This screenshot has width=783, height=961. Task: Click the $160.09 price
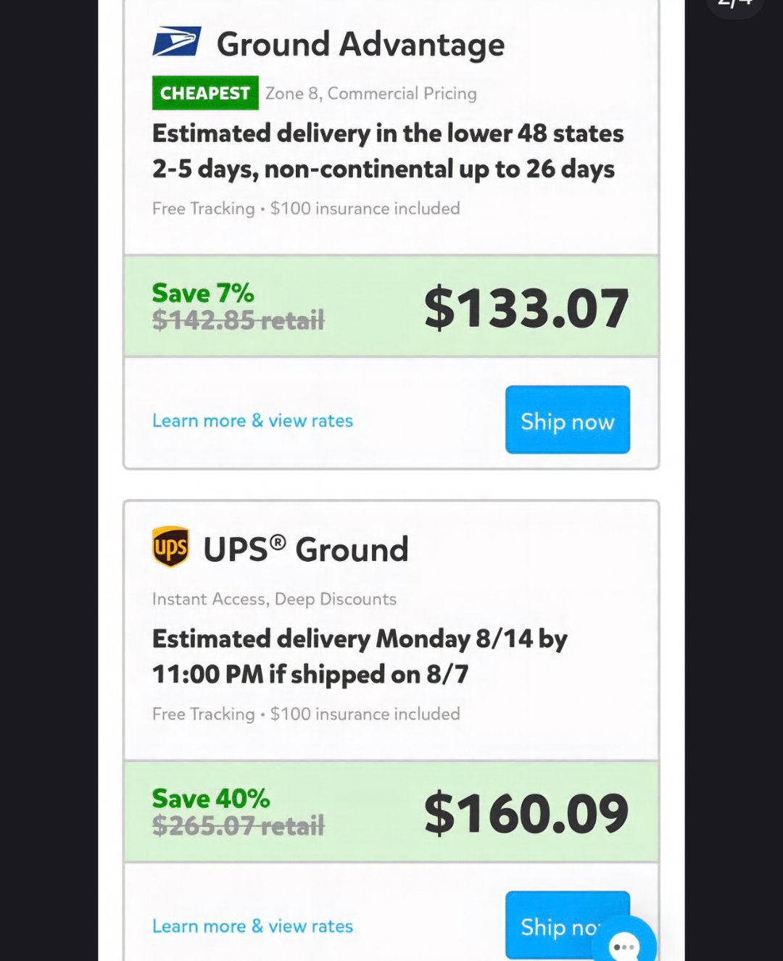(x=526, y=814)
